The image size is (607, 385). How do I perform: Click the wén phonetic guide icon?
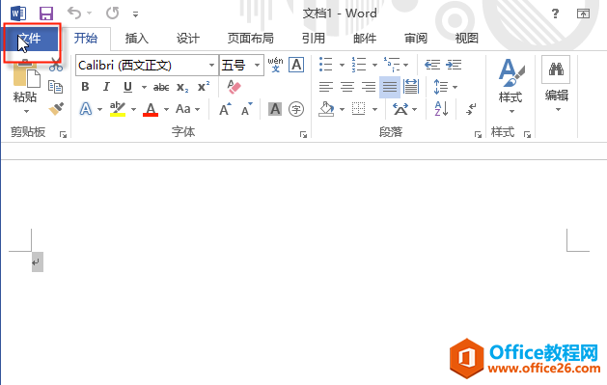coord(275,65)
